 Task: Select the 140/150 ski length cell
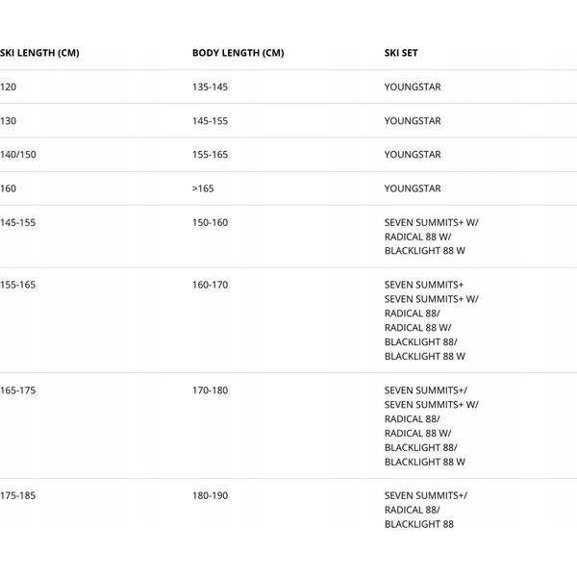tap(18, 155)
